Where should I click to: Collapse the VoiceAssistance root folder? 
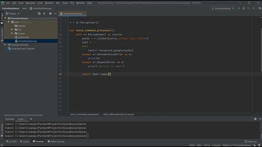(x=5, y=18)
